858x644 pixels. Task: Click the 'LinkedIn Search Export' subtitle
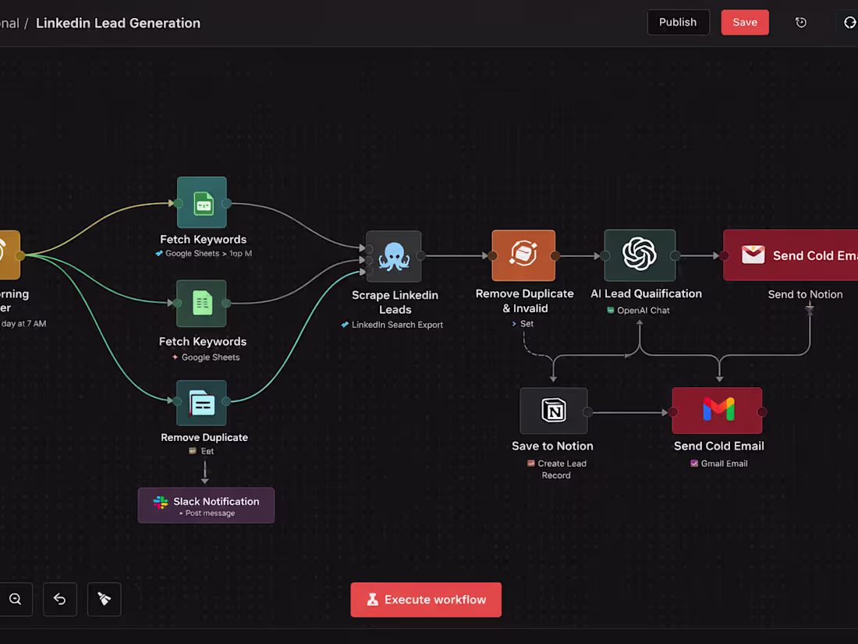tap(397, 325)
